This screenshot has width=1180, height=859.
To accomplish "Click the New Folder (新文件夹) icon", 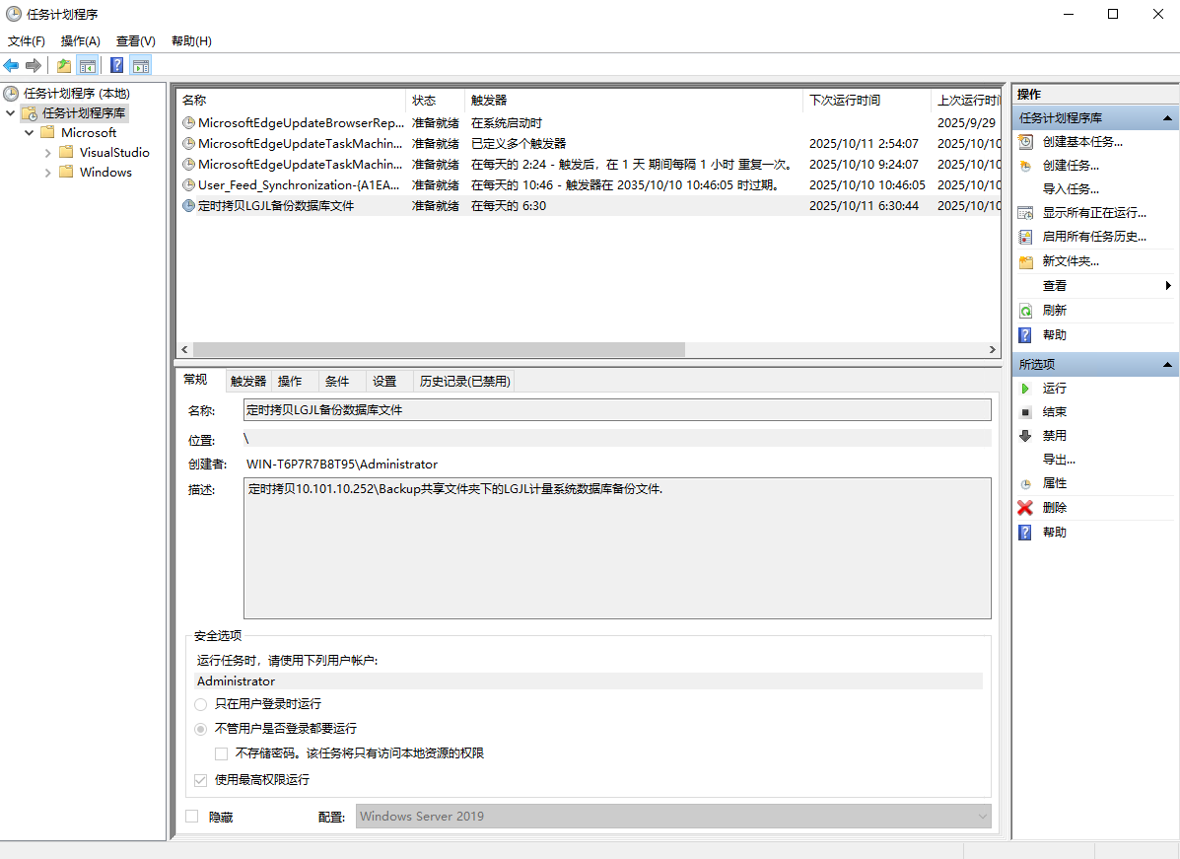I will 1025,262.
